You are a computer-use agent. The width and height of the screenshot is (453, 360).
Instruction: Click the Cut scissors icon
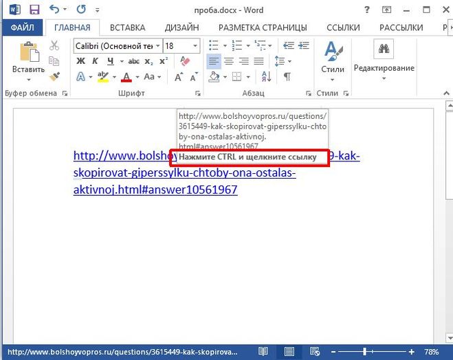coord(55,45)
